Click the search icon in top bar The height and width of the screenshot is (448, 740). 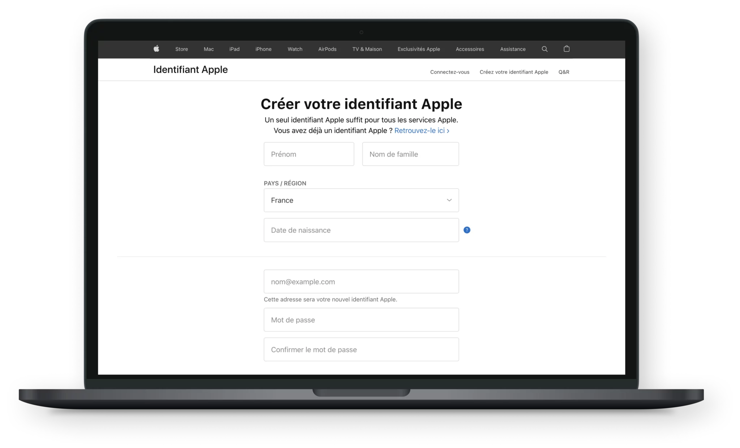coord(545,49)
